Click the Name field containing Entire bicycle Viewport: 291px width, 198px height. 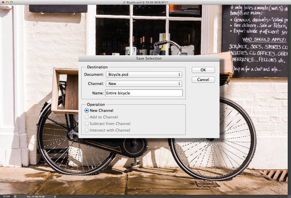point(144,93)
